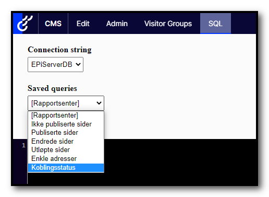Open the CMS menu

[x=53, y=24]
